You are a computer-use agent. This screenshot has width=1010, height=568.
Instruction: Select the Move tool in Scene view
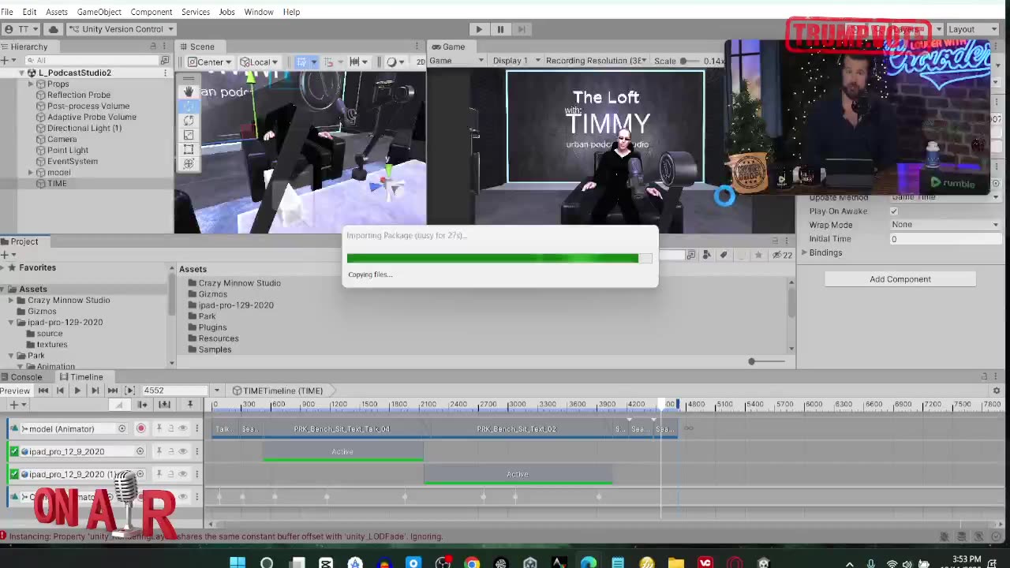coord(188,106)
